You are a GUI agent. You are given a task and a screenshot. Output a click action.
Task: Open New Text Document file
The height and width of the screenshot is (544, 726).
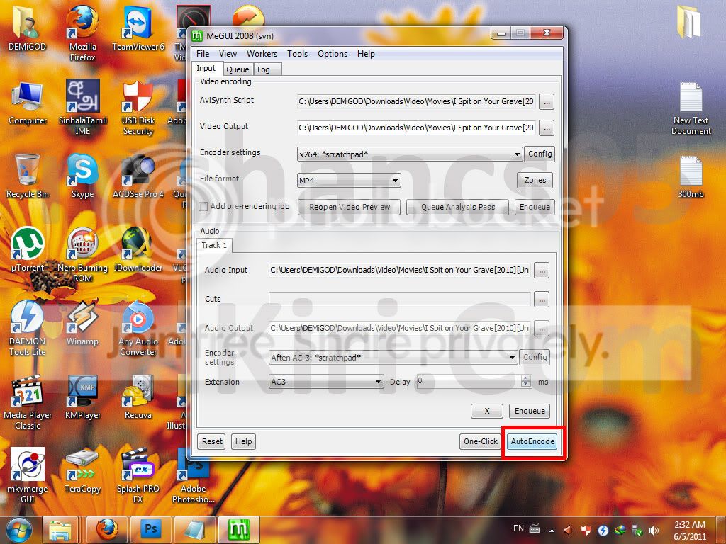tap(691, 108)
